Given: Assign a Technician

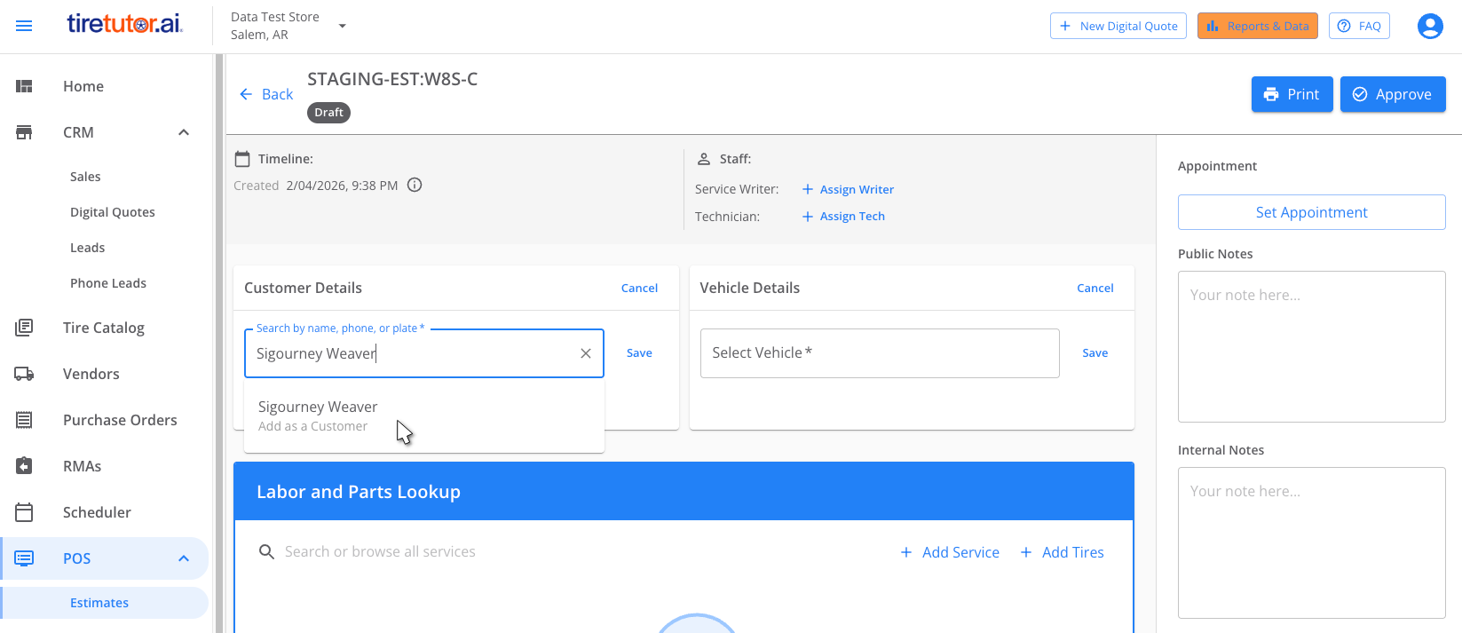Looking at the screenshot, I should tap(843, 216).
